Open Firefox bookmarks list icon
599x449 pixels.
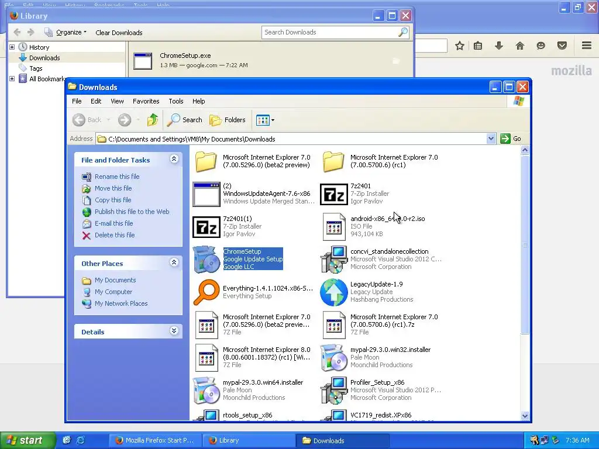478,46
